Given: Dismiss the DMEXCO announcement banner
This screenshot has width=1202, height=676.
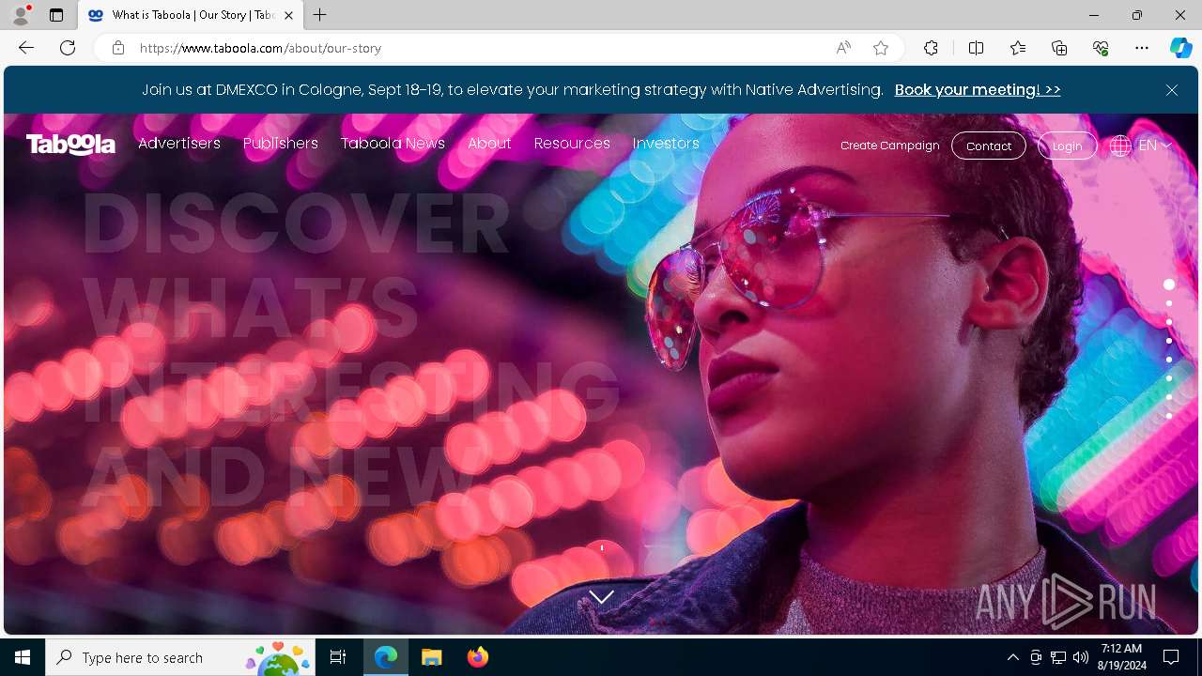Looking at the screenshot, I should click(1172, 90).
